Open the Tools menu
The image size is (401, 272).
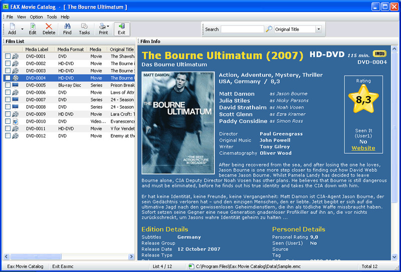[52, 17]
